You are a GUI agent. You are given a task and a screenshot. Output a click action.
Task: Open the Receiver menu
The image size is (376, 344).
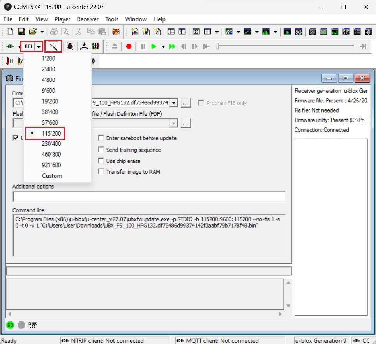click(x=87, y=19)
